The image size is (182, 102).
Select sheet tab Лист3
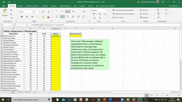(x=27, y=92)
